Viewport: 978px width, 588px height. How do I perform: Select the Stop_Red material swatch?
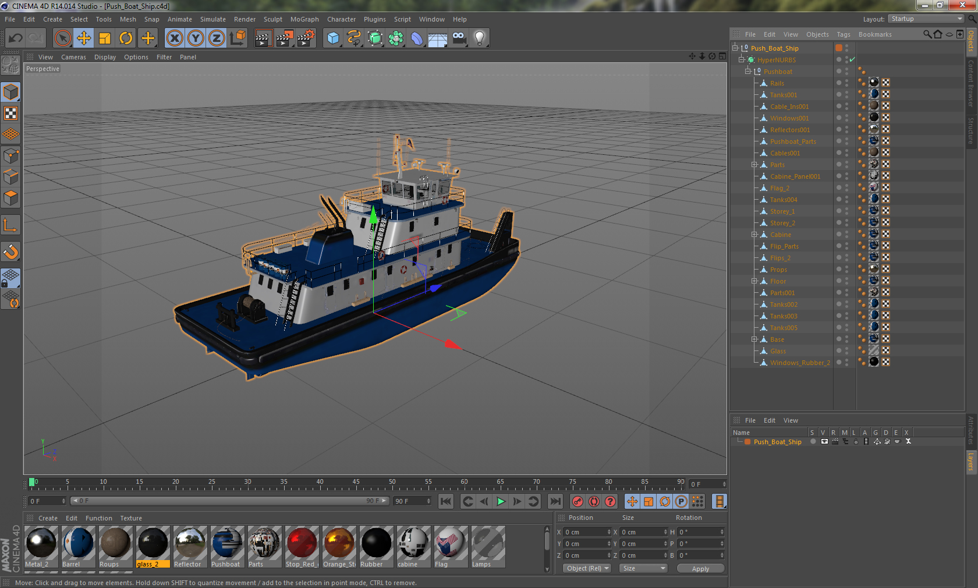click(x=302, y=547)
